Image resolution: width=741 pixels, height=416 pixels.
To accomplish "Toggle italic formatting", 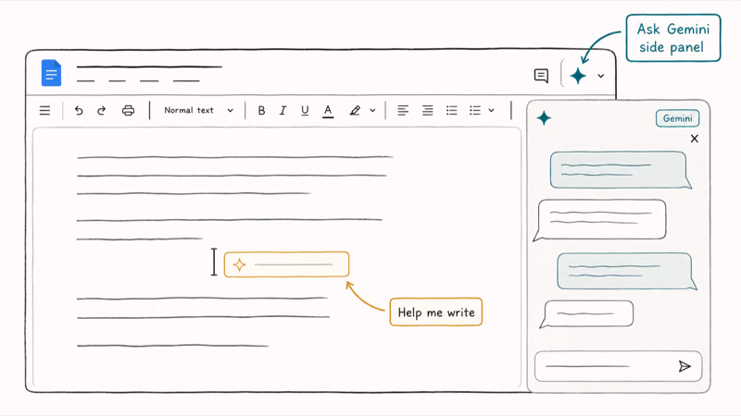I will pos(283,110).
